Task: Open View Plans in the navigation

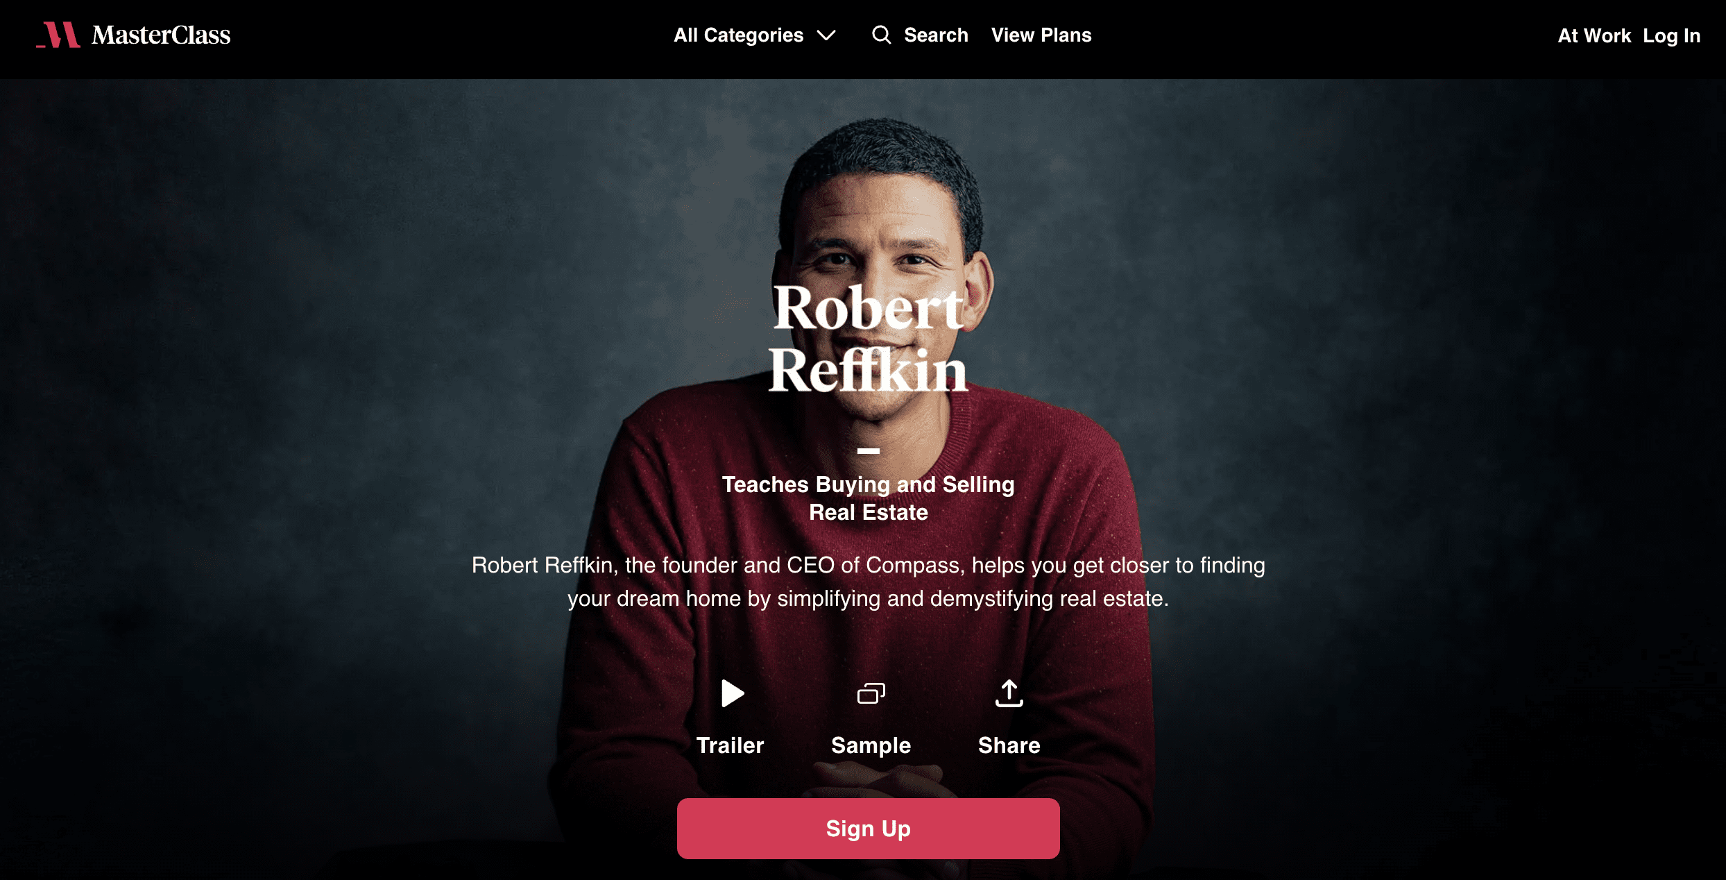Action: (1041, 35)
